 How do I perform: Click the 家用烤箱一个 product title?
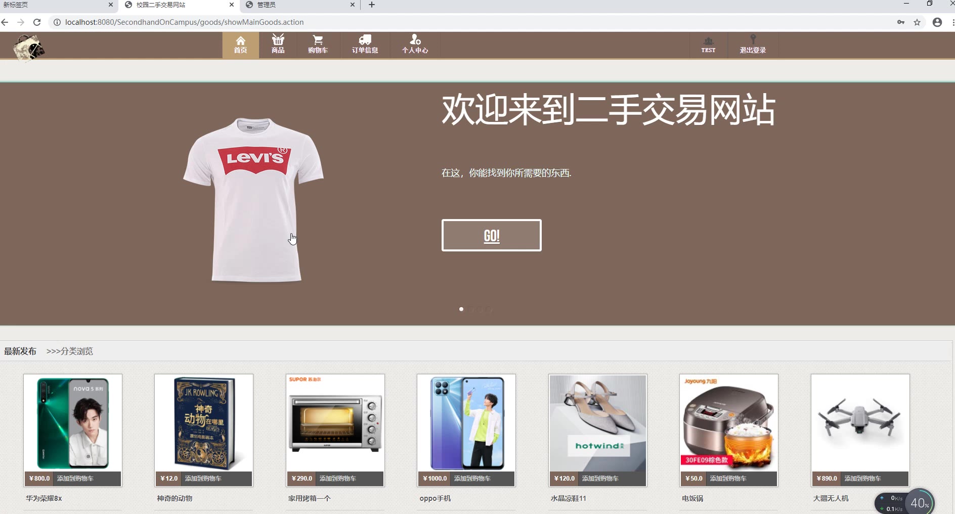(310, 498)
